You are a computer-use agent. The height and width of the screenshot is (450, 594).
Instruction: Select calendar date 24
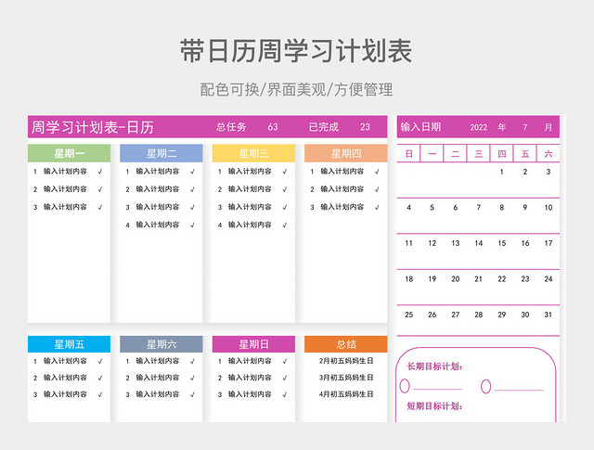pos(549,279)
